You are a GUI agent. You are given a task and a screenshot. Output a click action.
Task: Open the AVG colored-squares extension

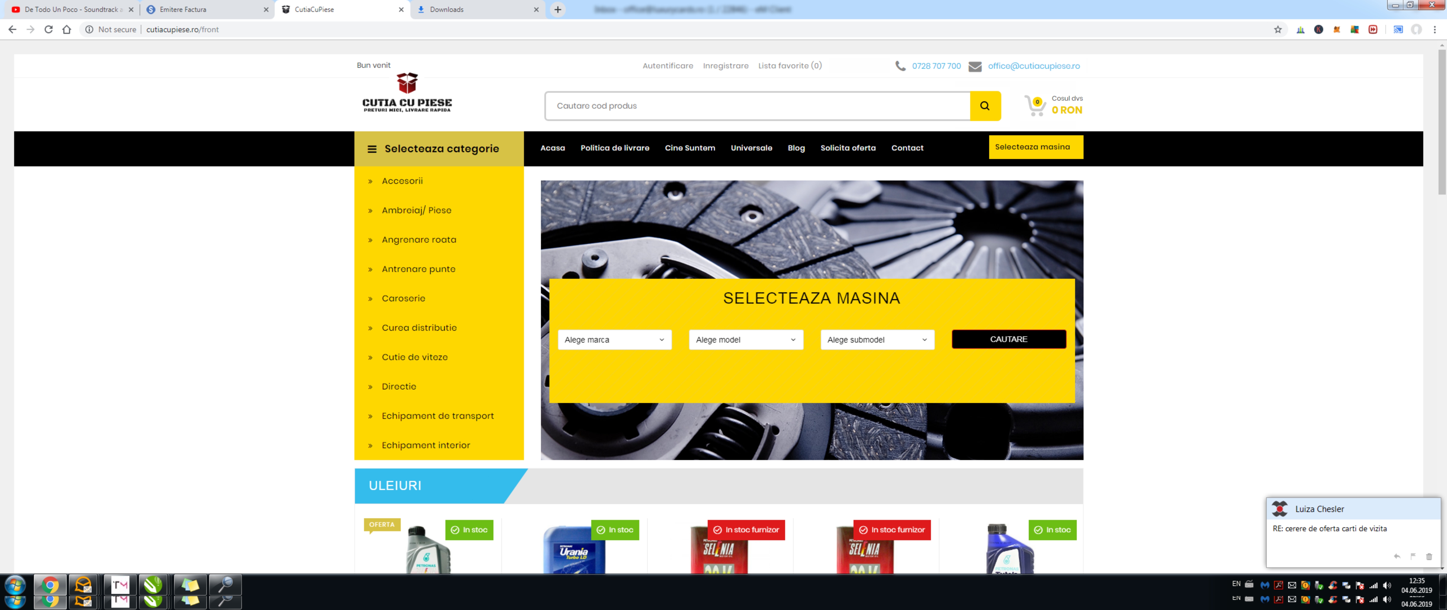click(1355, 30)
